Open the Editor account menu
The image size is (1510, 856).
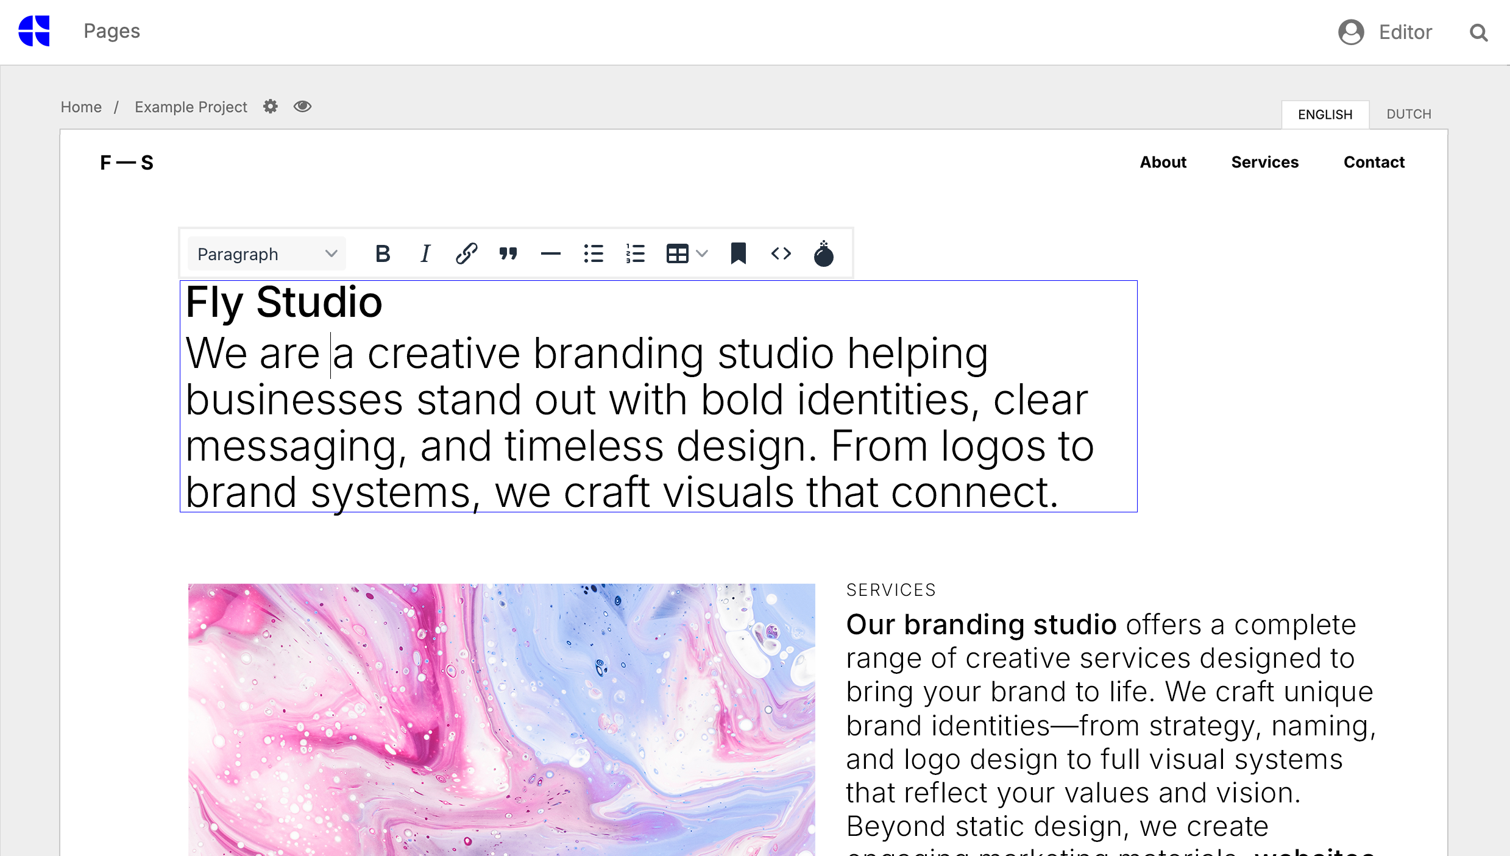point(1385,32)
